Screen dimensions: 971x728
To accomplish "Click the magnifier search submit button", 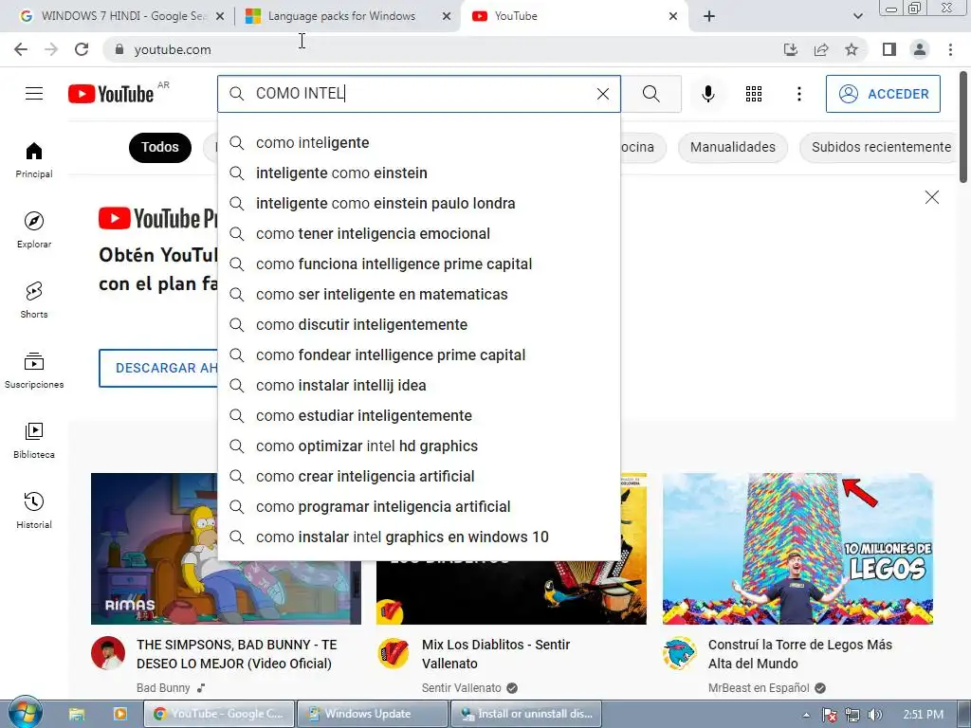I will click(x=650, y=94).
